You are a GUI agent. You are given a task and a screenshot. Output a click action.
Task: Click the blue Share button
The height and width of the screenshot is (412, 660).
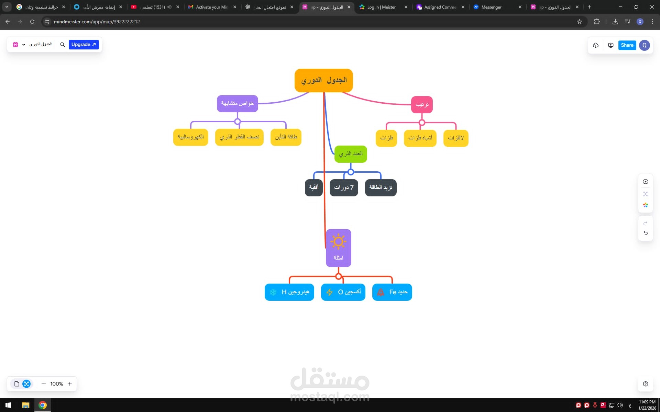[x=627, y=45]
